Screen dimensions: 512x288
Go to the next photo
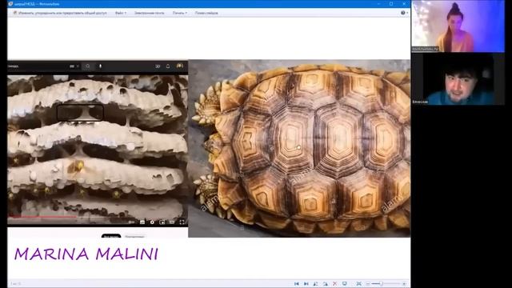point(306,284)
